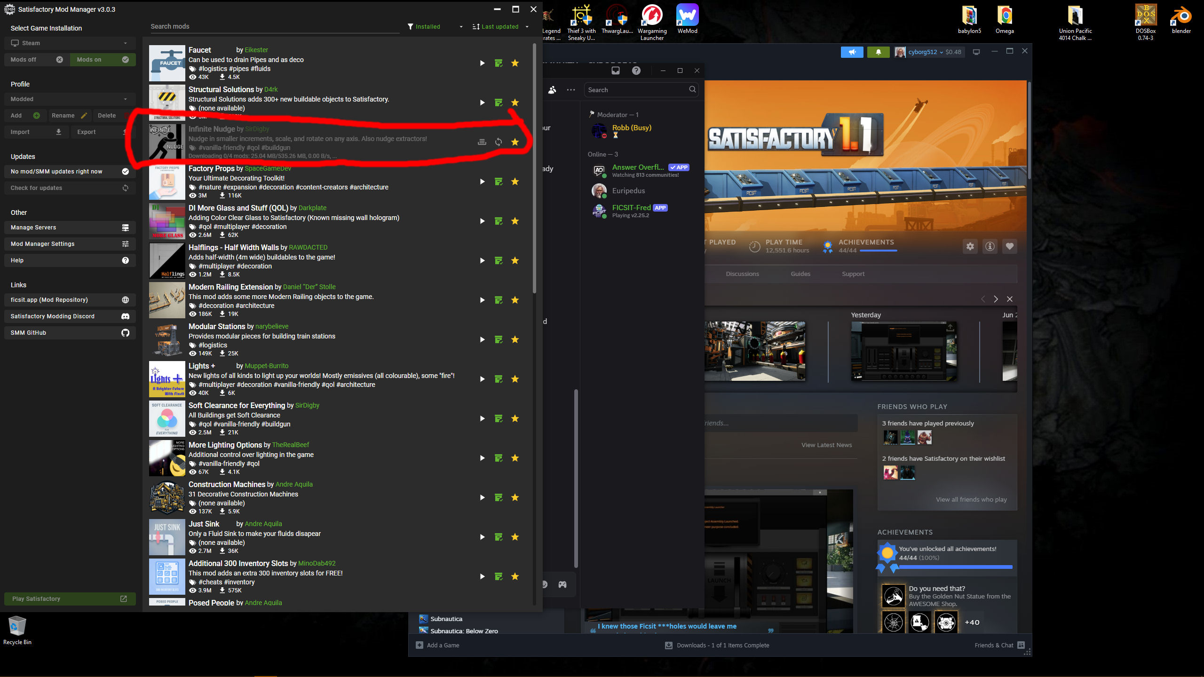This screenshot has height=677, width=1204.
Task: Open Manage Servers
Action: (70, 228)
